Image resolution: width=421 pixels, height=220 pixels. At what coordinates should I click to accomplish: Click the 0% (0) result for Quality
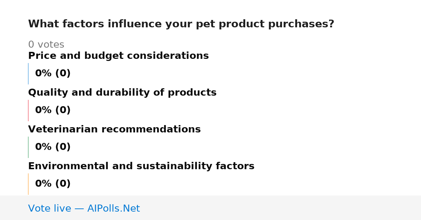[x=53, y=110]
